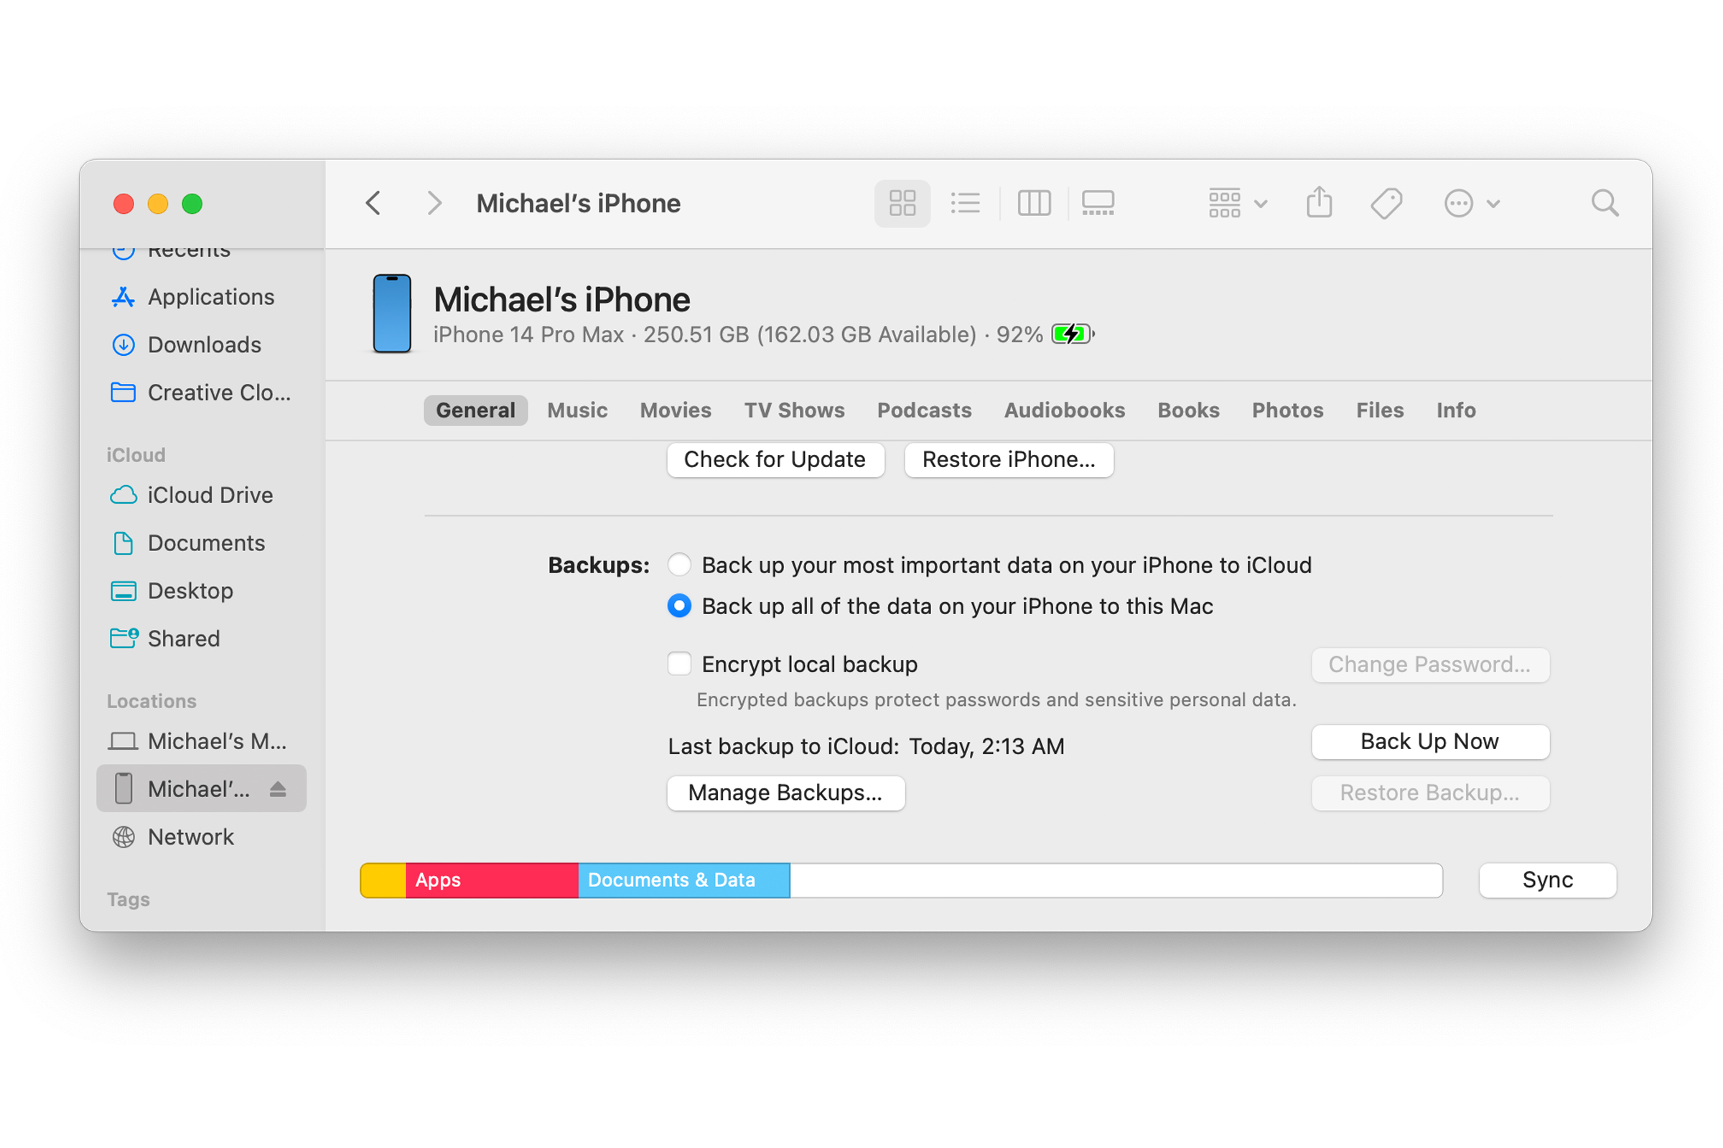Click the gallery view icon
The height and width of the screenshot is (1148, 1723).
tap(1100, 202)
